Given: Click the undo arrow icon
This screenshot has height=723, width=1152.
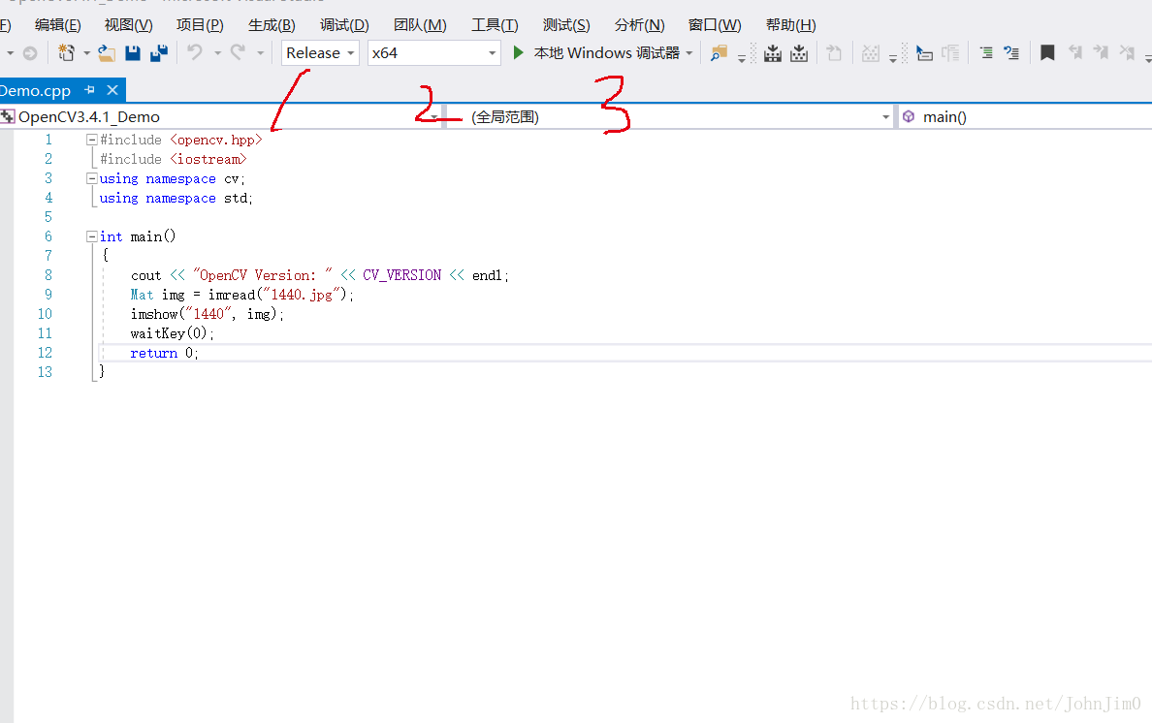Looking at the screenshot, I should [195, 53].
